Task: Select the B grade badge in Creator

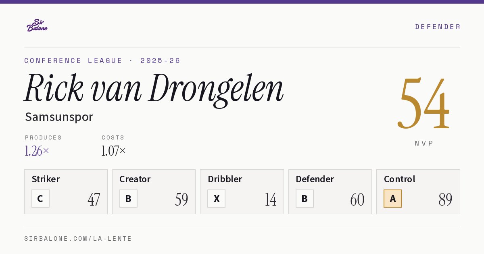Action: 128,198
